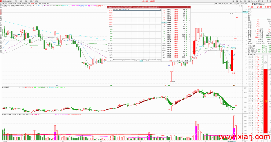
Task: Select the 数值 tab in popup
Action: point(186,61)
